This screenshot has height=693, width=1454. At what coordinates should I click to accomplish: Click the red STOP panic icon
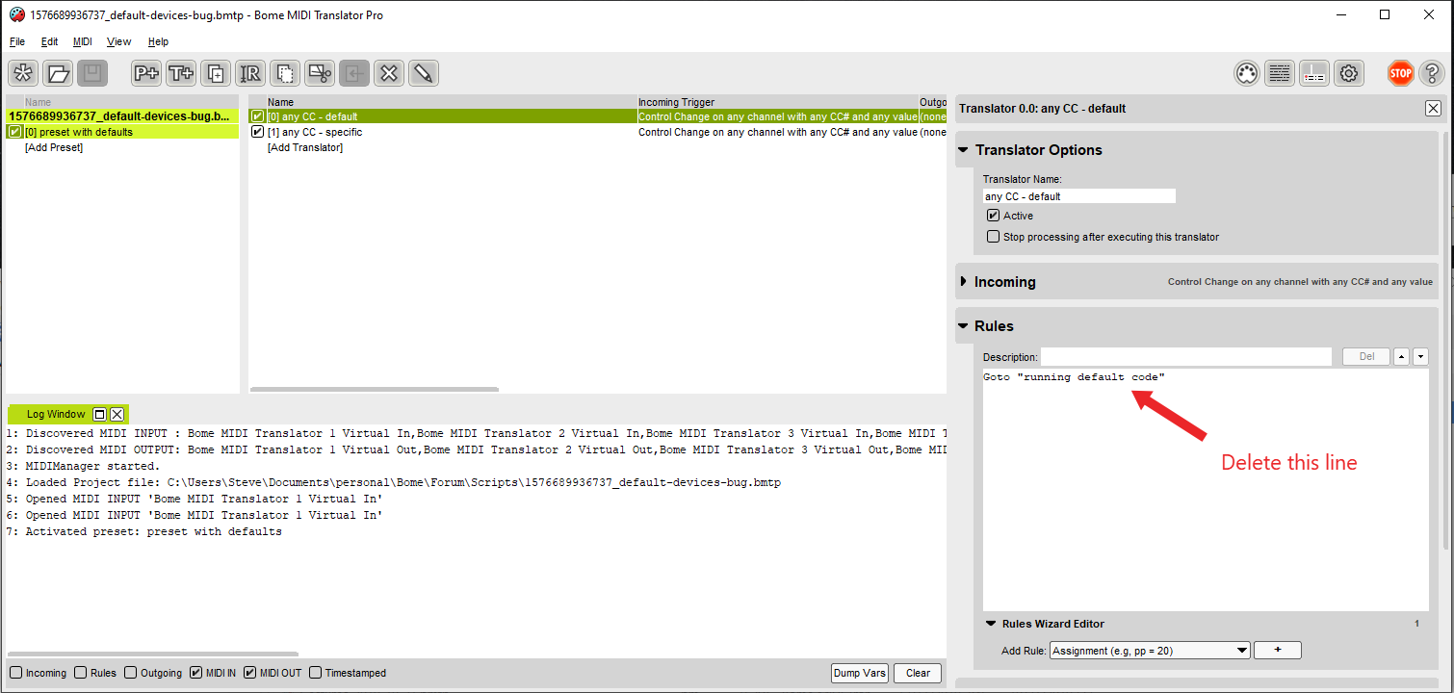point(1400,72)
